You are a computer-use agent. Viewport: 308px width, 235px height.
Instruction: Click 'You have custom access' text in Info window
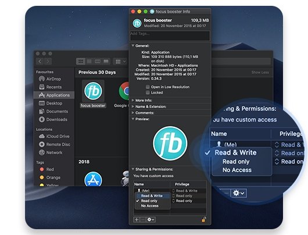(153, 176)
